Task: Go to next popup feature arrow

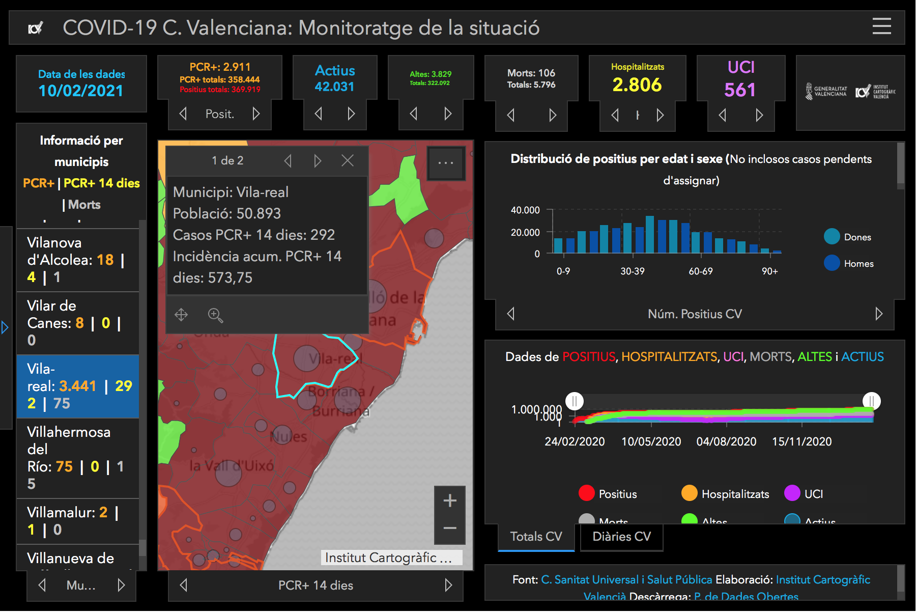Action: tap(318, 161)
